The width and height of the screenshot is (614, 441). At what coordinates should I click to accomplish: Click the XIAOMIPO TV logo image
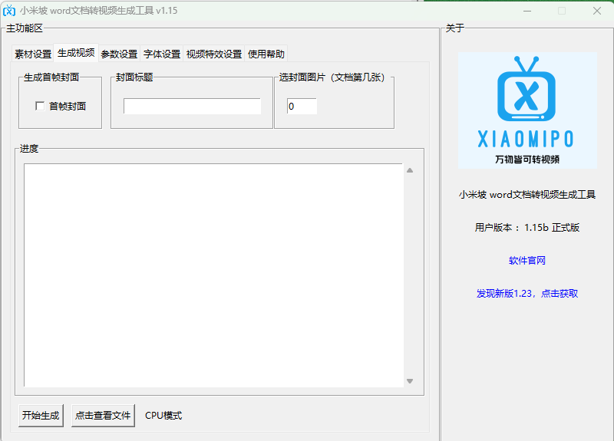pos(527,110)
